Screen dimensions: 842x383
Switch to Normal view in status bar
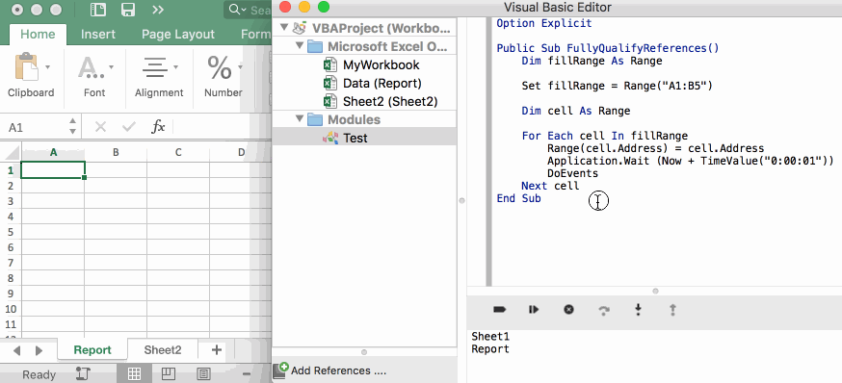click(134, 373)
